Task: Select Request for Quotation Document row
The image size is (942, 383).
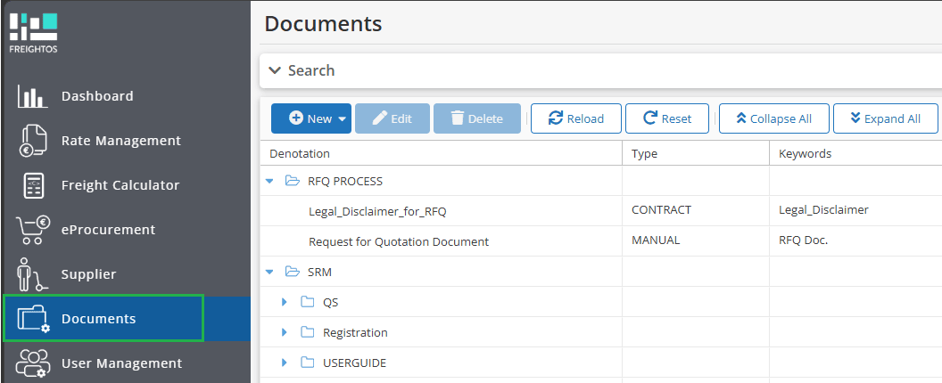Action: click(x=600, y=241)
